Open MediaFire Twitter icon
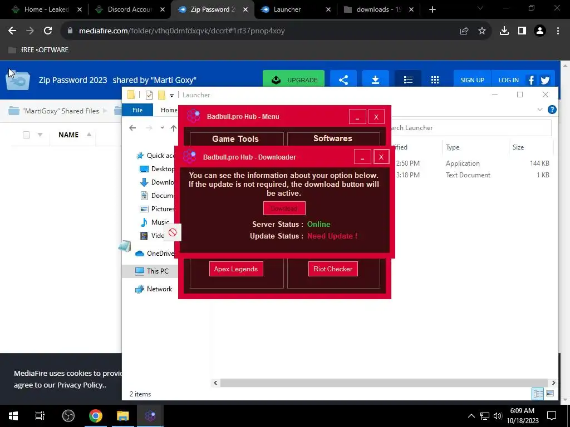The height and width of the screenshot is (427, 570). [545, 80]
